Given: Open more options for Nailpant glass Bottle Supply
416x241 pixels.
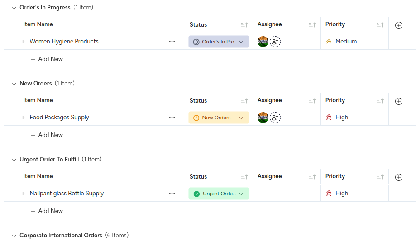Looking at the screenshot, I should point(172,194).
